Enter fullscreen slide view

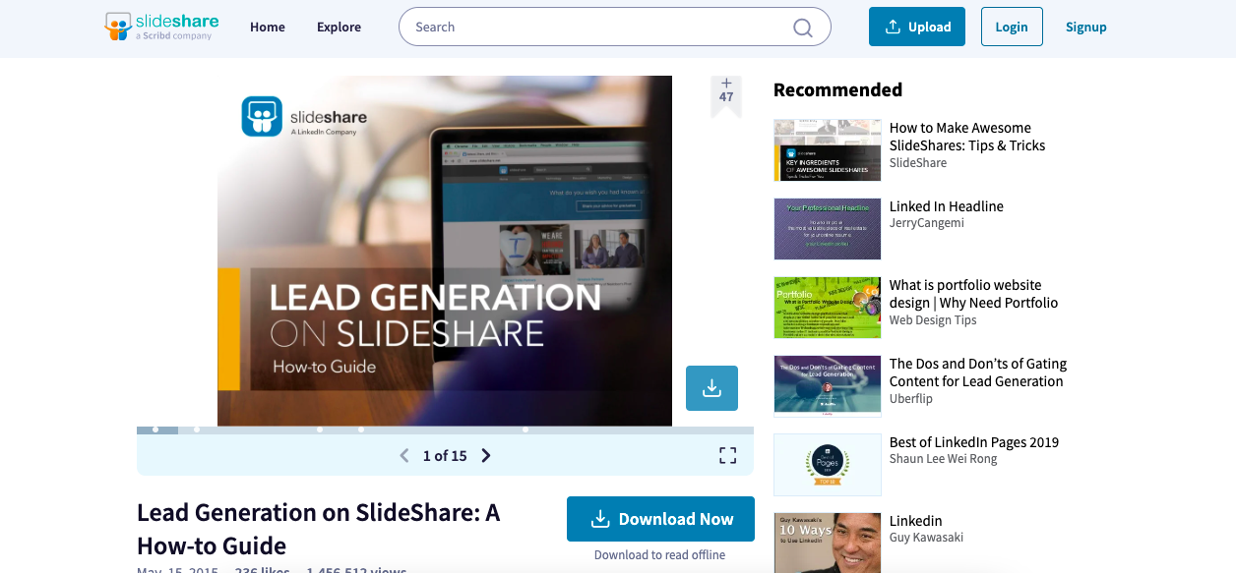coord(727,455)
